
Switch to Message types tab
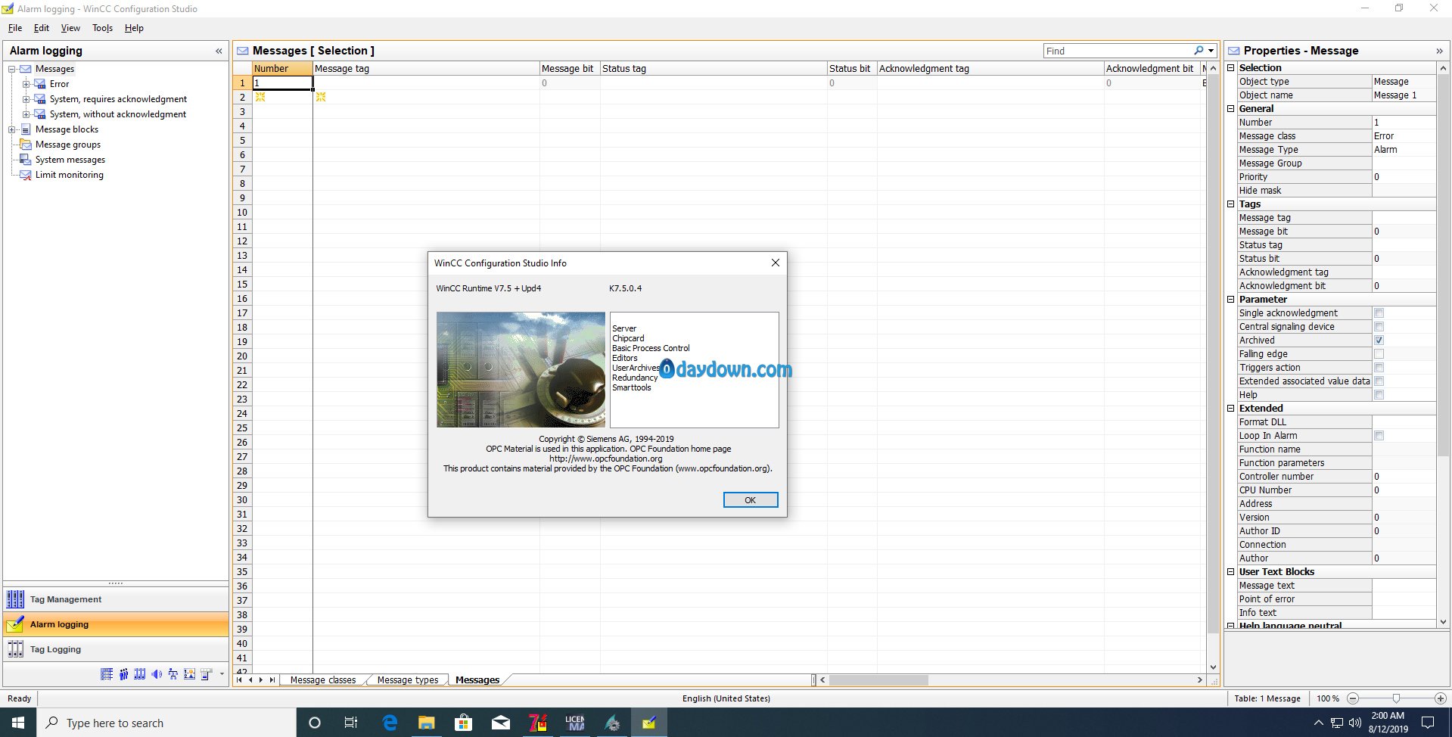pos(408,679)
